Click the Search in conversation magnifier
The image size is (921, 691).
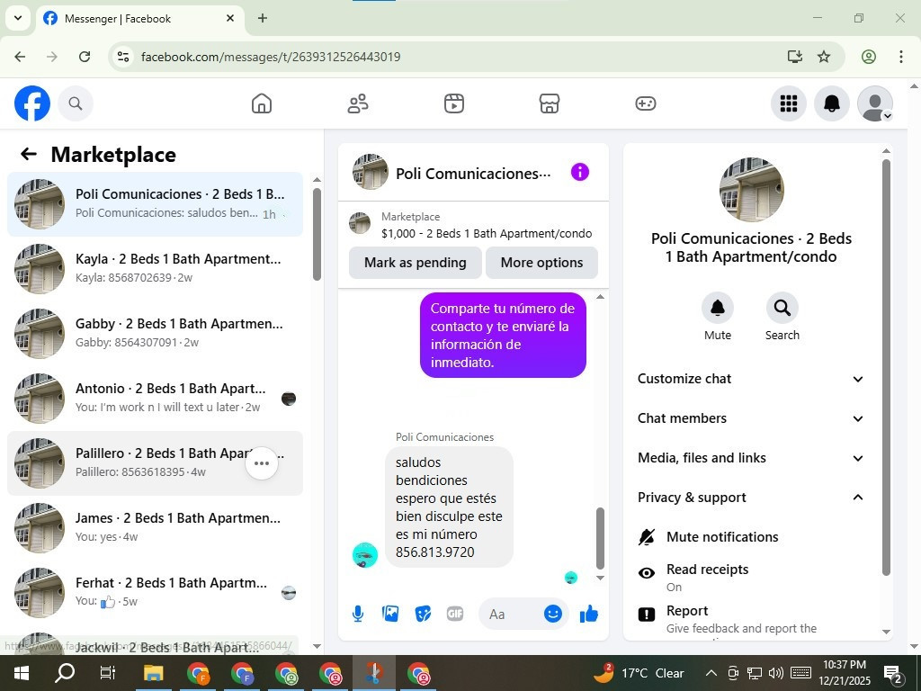click(x=782, y=308)
